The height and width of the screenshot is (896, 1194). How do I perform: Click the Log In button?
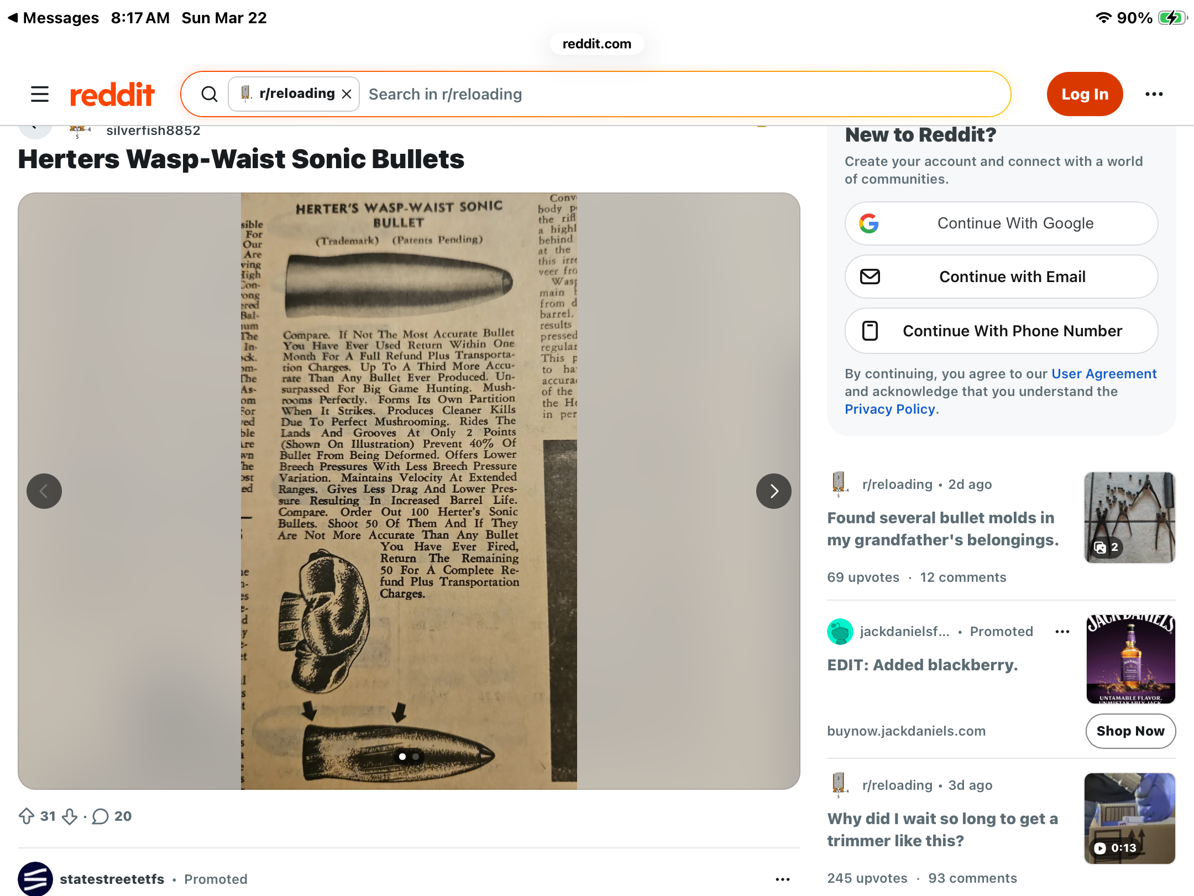tap(1085, 94)
